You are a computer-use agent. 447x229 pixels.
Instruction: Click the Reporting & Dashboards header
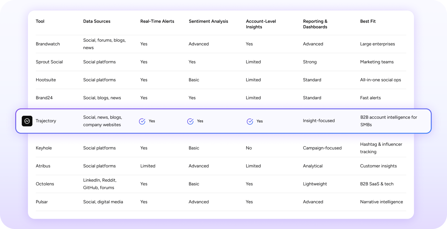click(315, 24)
